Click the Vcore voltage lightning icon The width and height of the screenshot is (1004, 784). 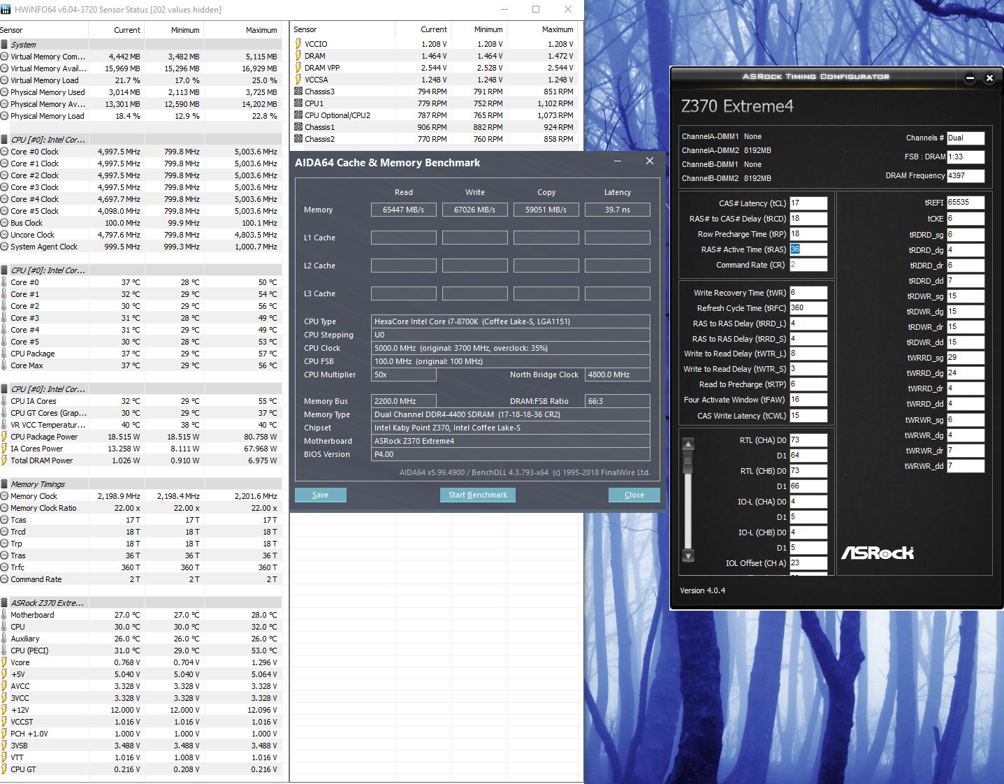click(x=5, y=662)
